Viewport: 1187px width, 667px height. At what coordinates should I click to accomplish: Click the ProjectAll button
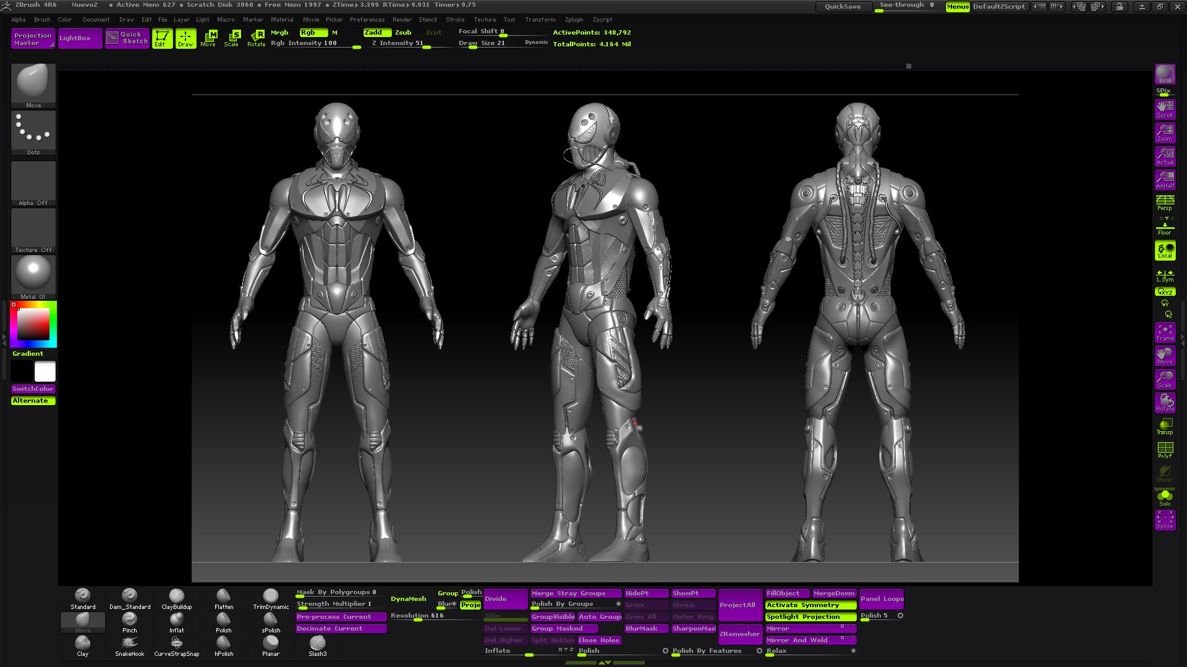[739, 605]
